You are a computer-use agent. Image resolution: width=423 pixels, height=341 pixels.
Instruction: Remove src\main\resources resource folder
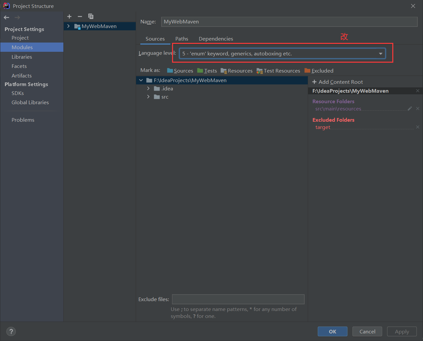point(418,108)
